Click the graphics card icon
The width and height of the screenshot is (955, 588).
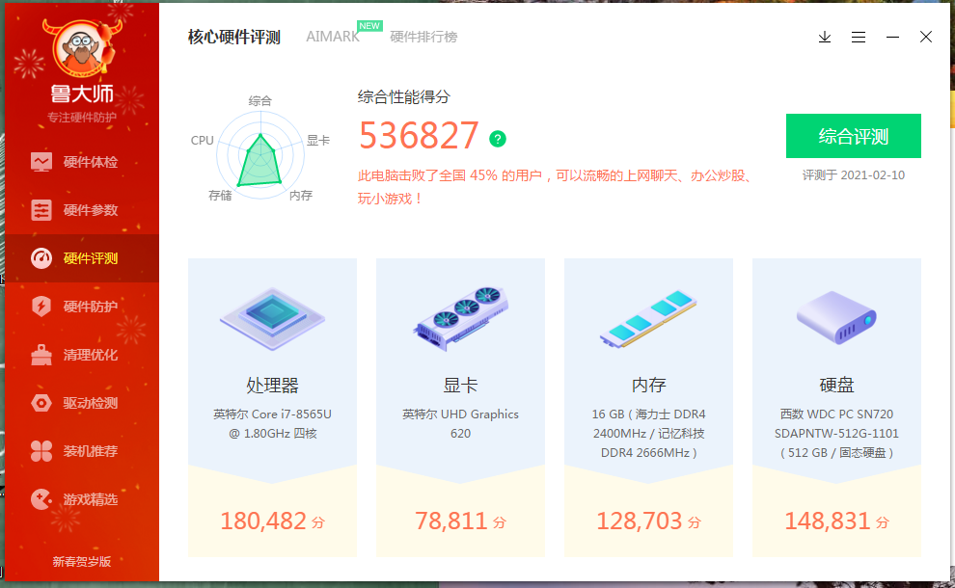coord(461,318)
